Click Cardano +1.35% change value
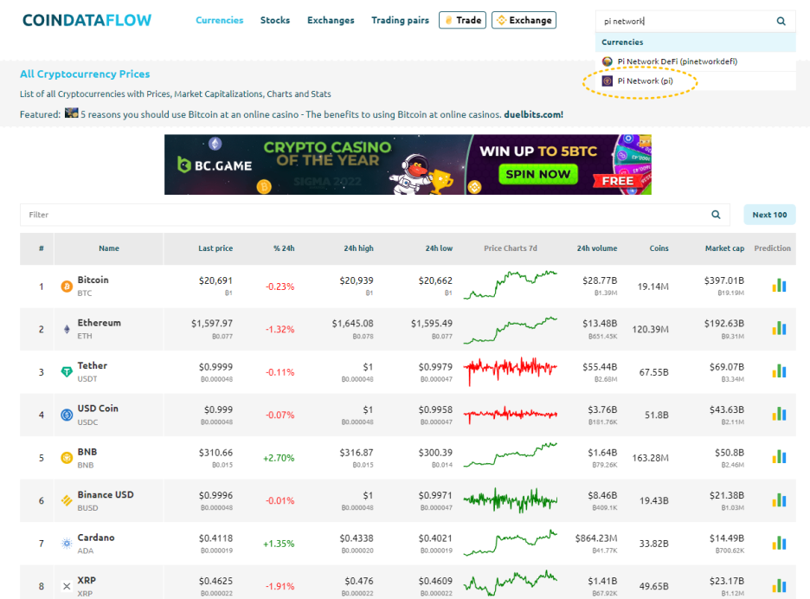The height and width of the screenshot is (599, 810). click(279, 544)
